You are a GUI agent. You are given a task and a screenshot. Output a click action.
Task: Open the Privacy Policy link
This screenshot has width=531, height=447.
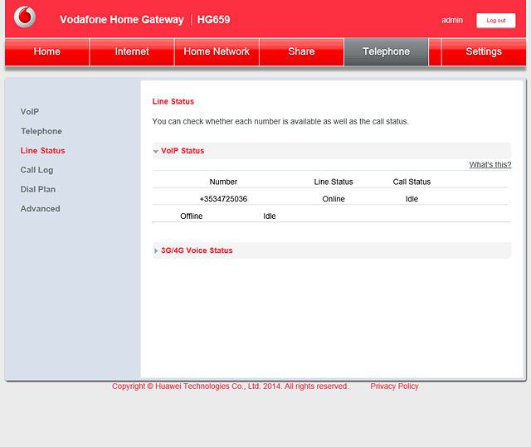tap(394, 386)
